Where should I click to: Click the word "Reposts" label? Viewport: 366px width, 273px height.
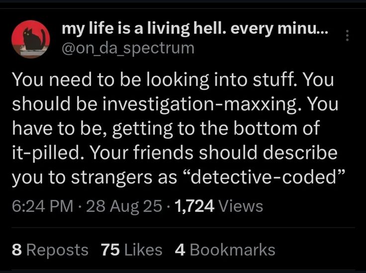tap(57, 250)
